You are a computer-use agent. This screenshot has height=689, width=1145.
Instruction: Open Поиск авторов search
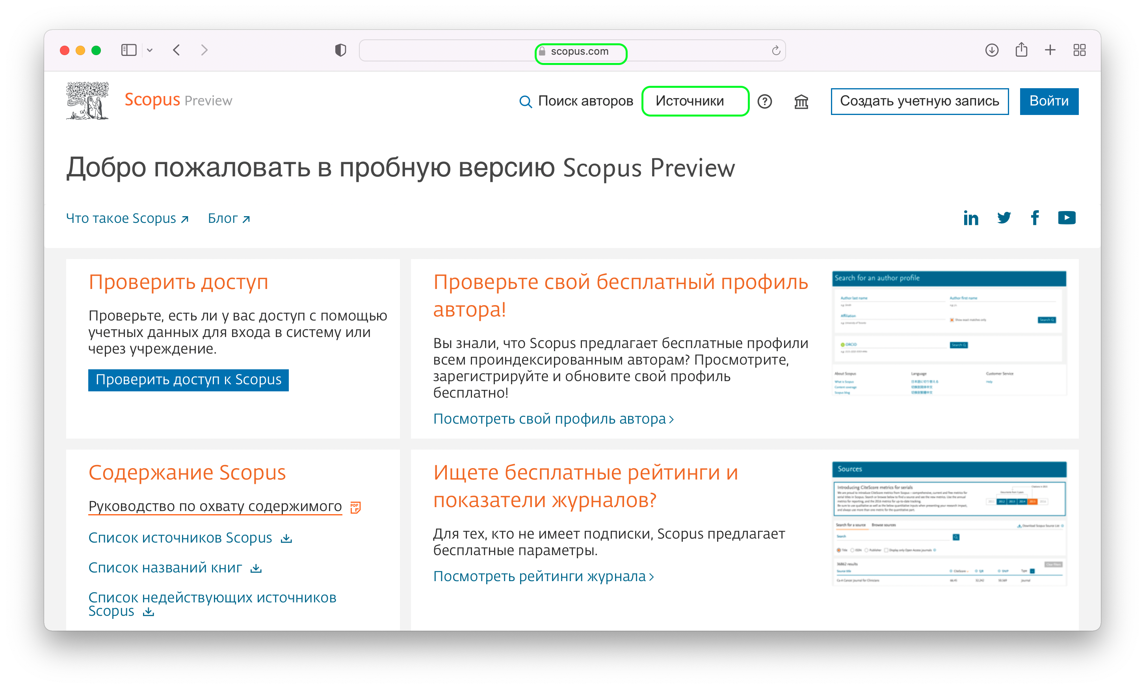coord(585,101)
